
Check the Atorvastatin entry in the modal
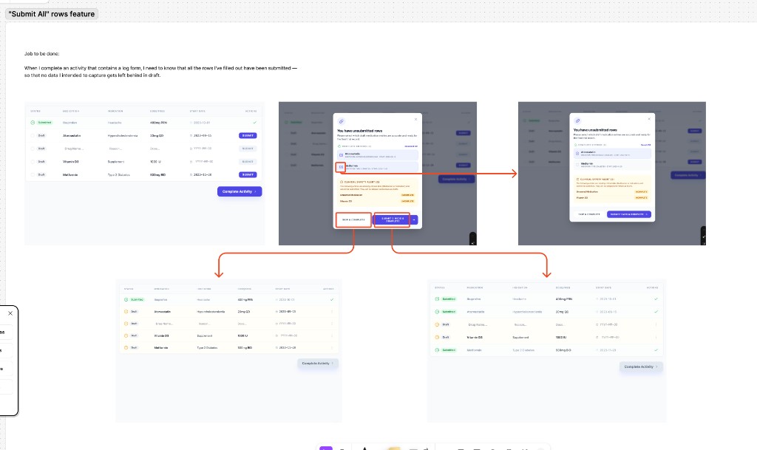[x=341, y=154]
